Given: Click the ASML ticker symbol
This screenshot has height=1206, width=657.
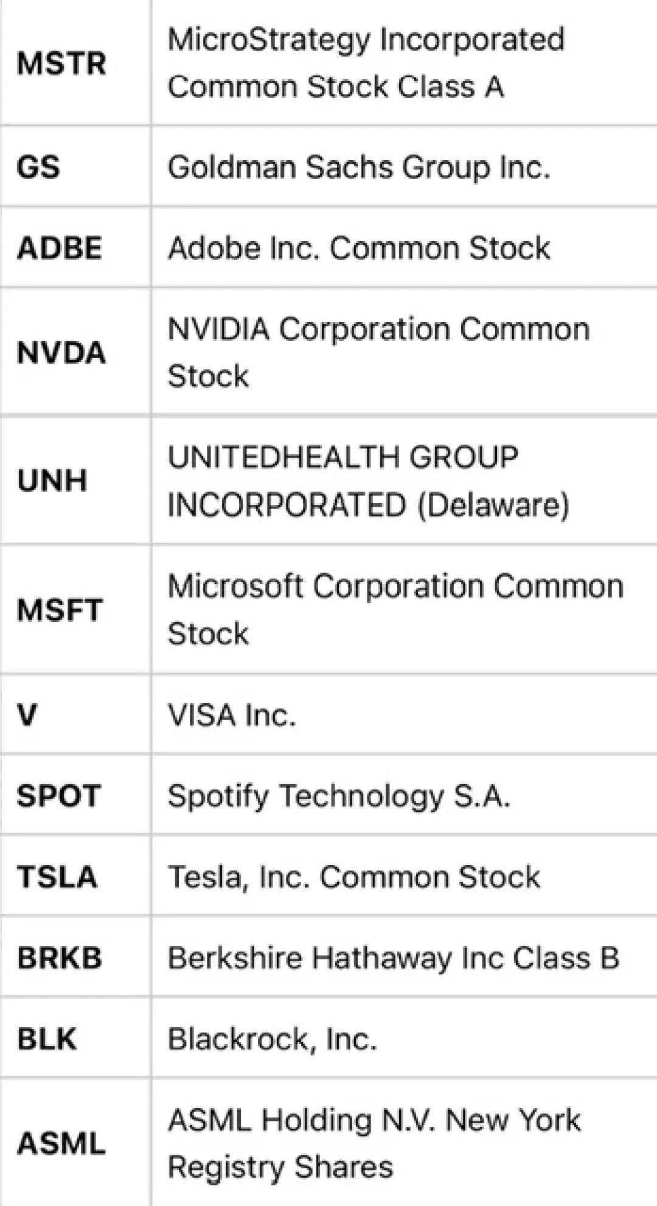Looking at the screenshot, I should click(x=61, y=1143).
